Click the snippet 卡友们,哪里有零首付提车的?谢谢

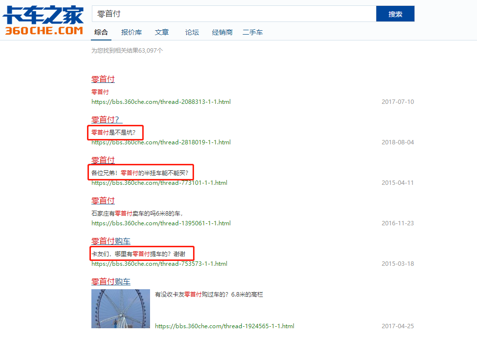tap(138, 254)
